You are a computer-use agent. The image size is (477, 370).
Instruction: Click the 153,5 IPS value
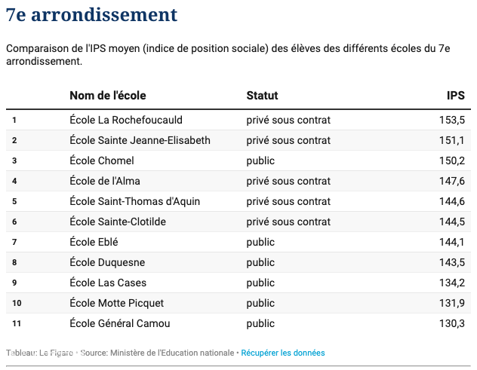point(452,120)
